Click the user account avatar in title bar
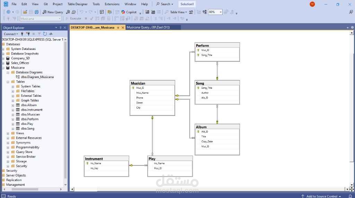Image resolution: width=355 pixels, height=198 pixels. [312, 4]
